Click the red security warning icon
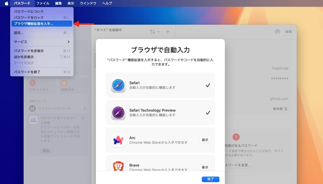The image size is (323, 184). (236, 137)
